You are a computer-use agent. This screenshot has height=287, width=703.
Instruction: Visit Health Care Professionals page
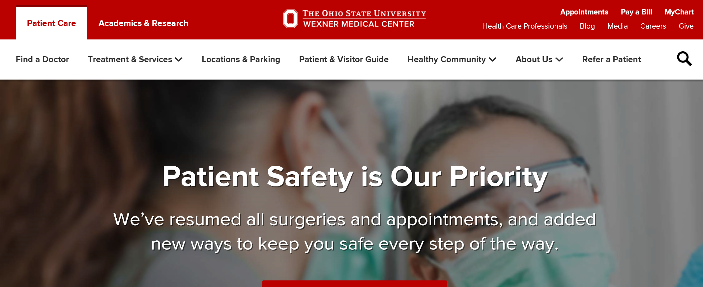coord(525,26)
